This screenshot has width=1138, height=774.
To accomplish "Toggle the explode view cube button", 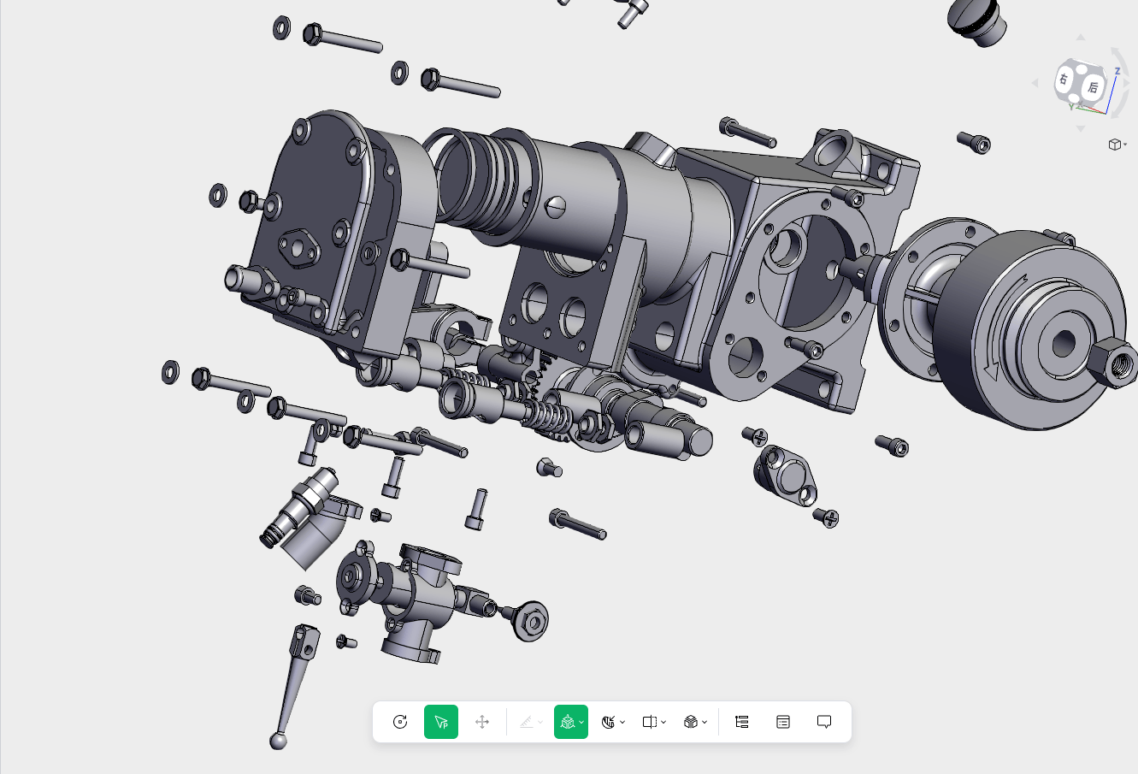I will [567, 722].
